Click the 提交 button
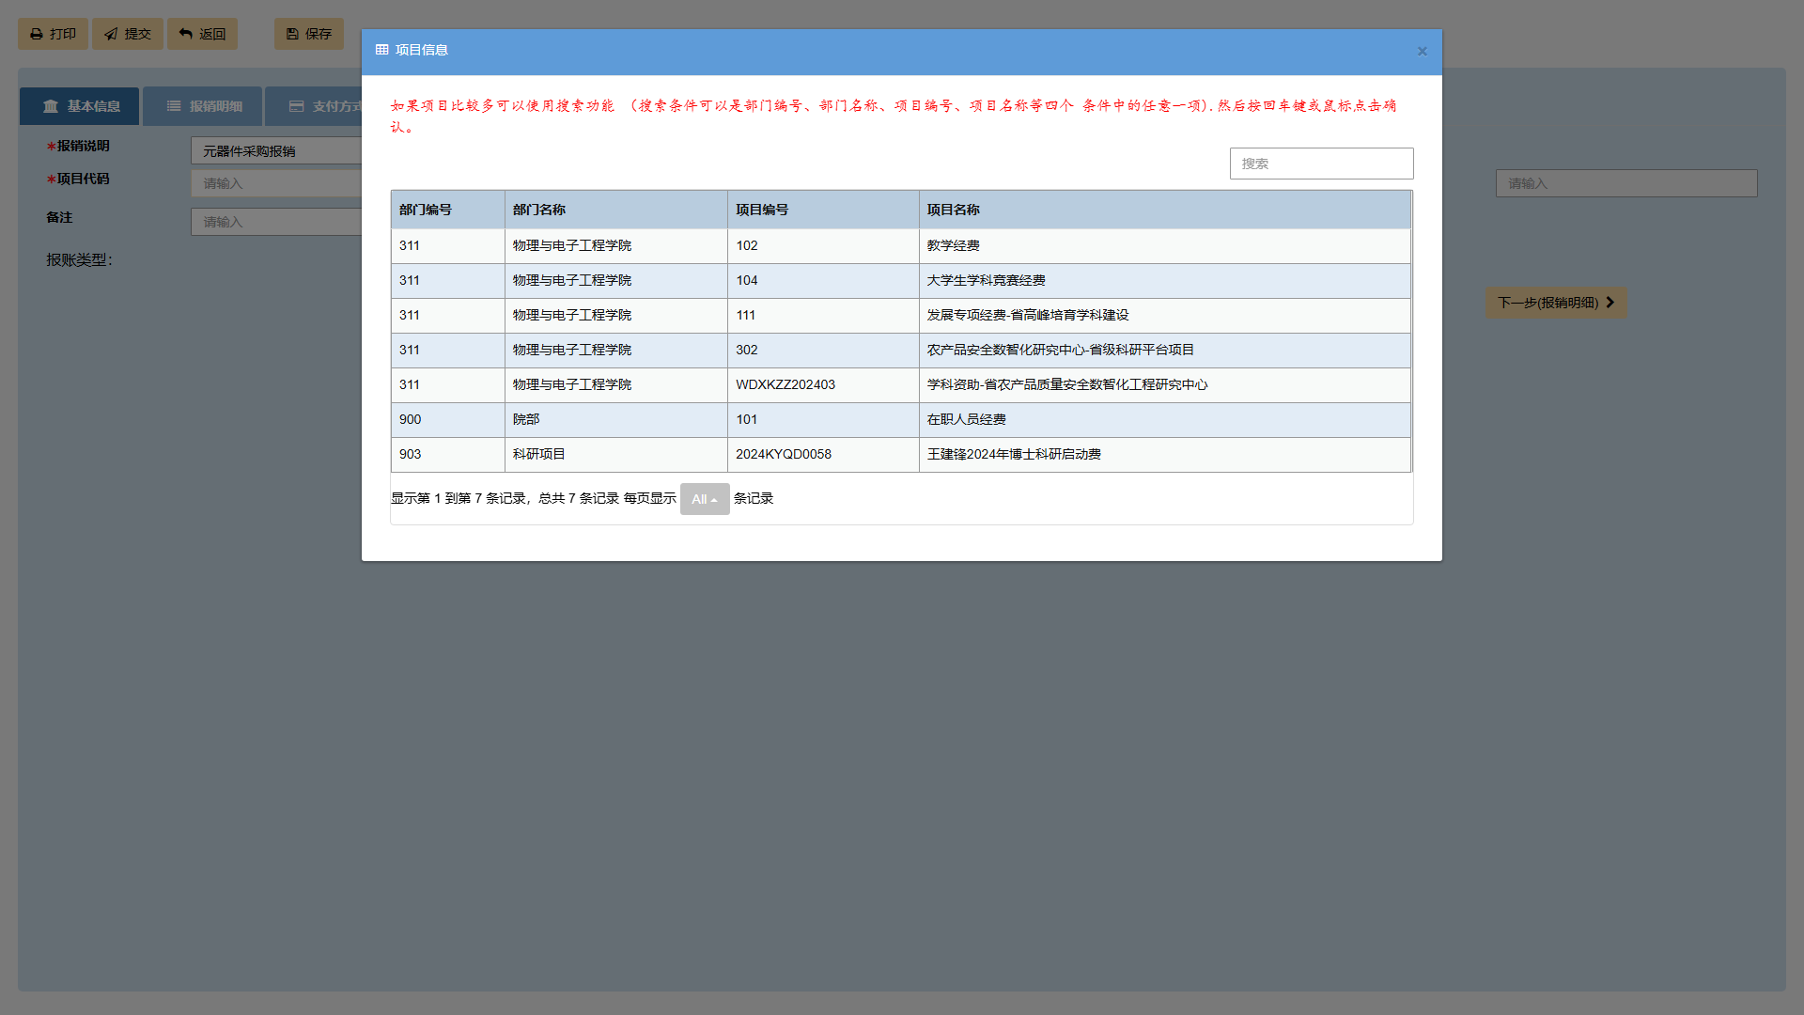 click(128, 34)
